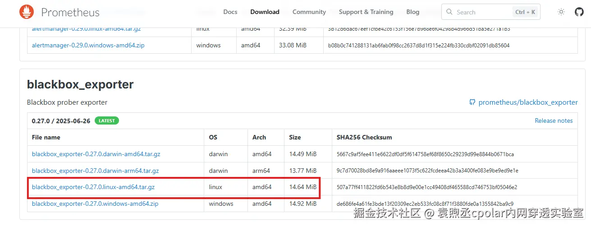Click the '33.08 MiB' size cell
Screen dimensions: 591x227
(x=293, y=45)
